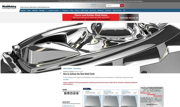Click the SEARCH input field
The image size is (180, 107).
[x=113, y=6]
